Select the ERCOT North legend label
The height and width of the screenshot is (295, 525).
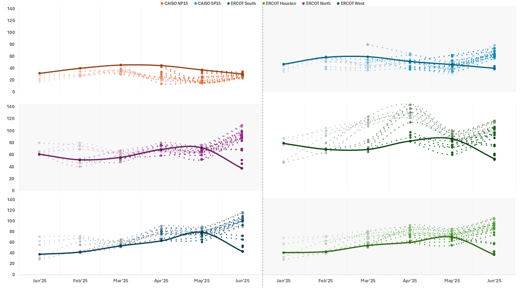click(318, 4)
